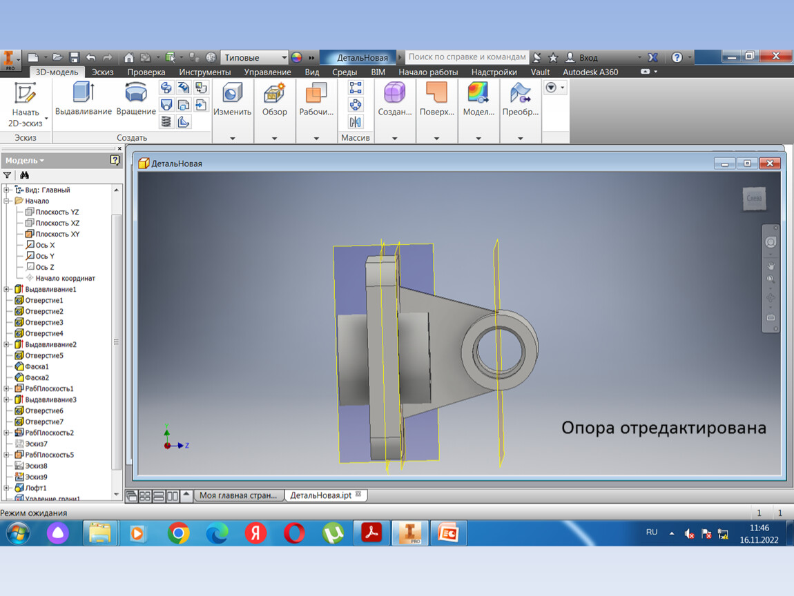Expand the Лофт1 tree node

click(7, 488)
